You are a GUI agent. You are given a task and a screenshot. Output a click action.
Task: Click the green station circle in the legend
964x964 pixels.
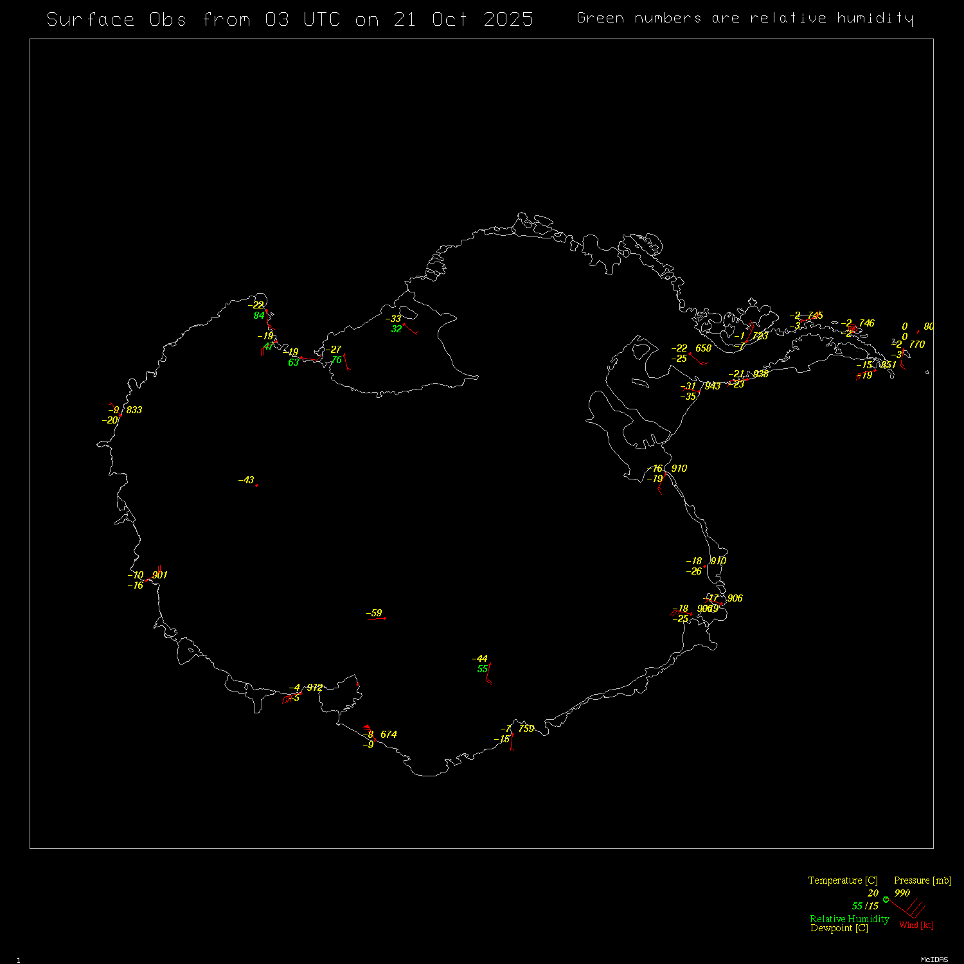pyautogui.click(x=886, y=899)
